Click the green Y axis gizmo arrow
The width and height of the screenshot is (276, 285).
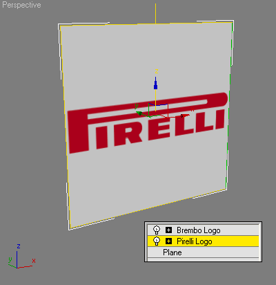(x=140, y=113)
